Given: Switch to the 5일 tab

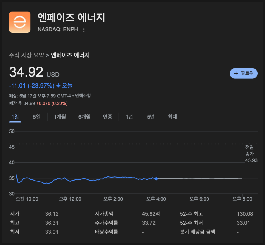Looking at the screenshot, I should tap(37, 117).
